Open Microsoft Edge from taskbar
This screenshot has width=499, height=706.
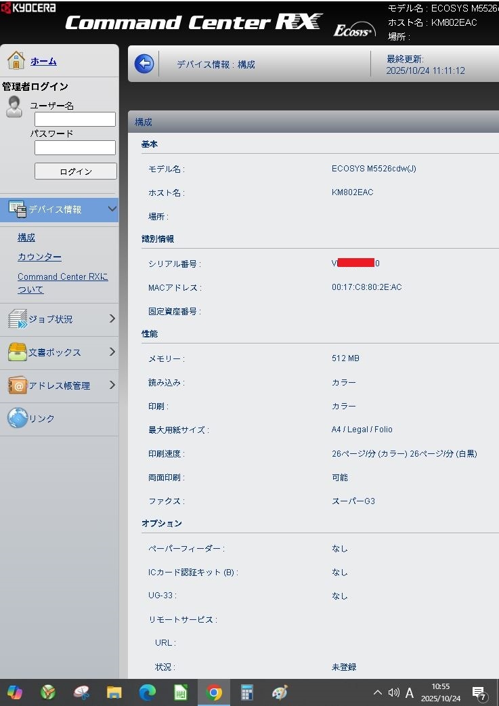click(x=147, y=692)
